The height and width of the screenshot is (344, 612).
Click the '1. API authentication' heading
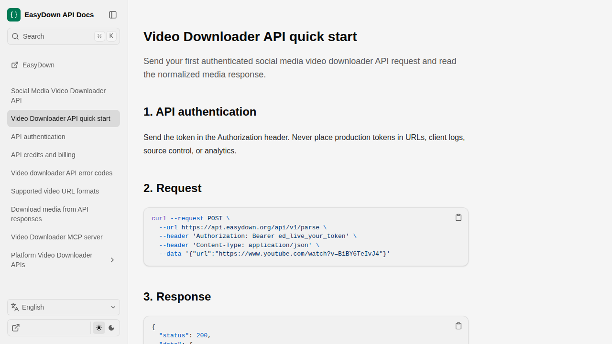click(x=200, y=112)
